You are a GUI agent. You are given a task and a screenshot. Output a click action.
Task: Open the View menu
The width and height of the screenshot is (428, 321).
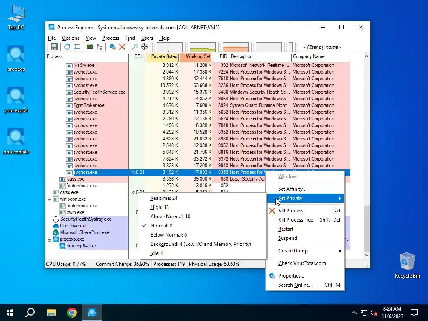click(91, 38)
